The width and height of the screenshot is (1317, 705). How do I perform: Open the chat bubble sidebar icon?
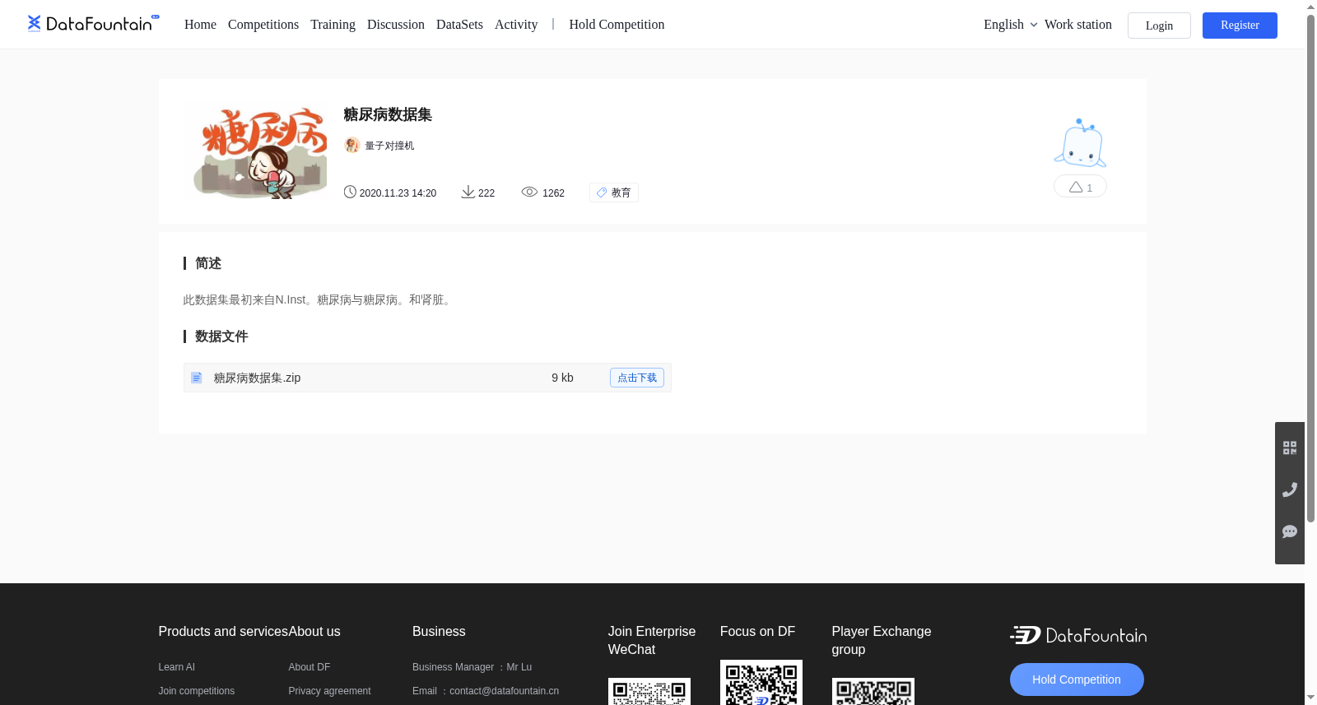1290,531
